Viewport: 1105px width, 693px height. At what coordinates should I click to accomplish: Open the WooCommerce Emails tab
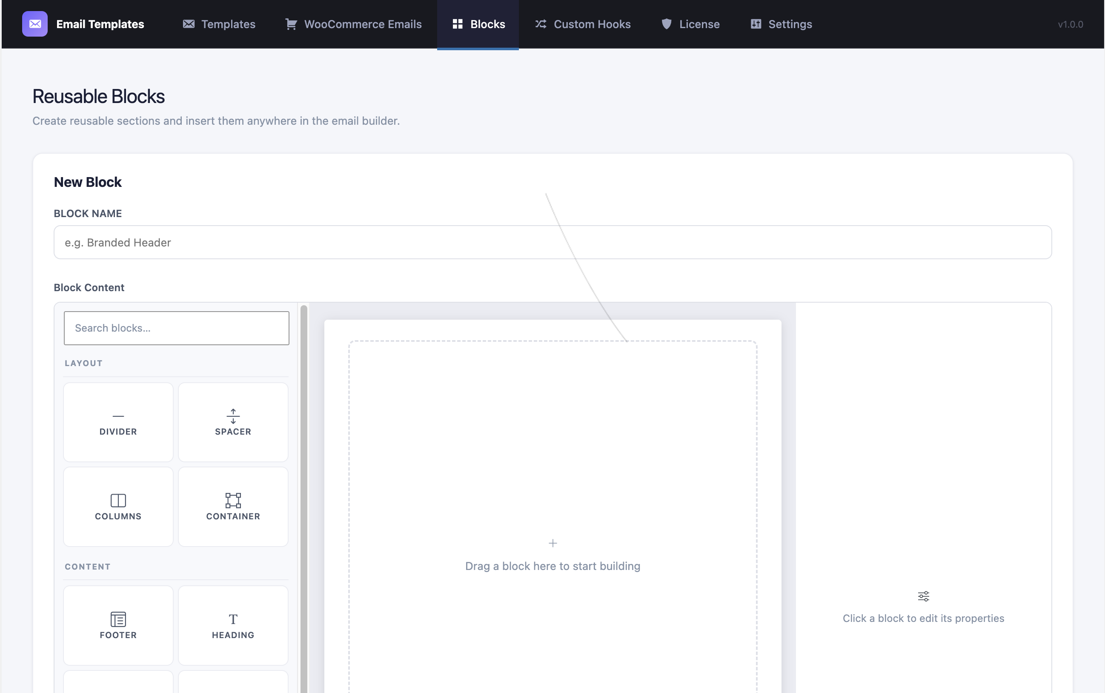(x=353, y=24)
